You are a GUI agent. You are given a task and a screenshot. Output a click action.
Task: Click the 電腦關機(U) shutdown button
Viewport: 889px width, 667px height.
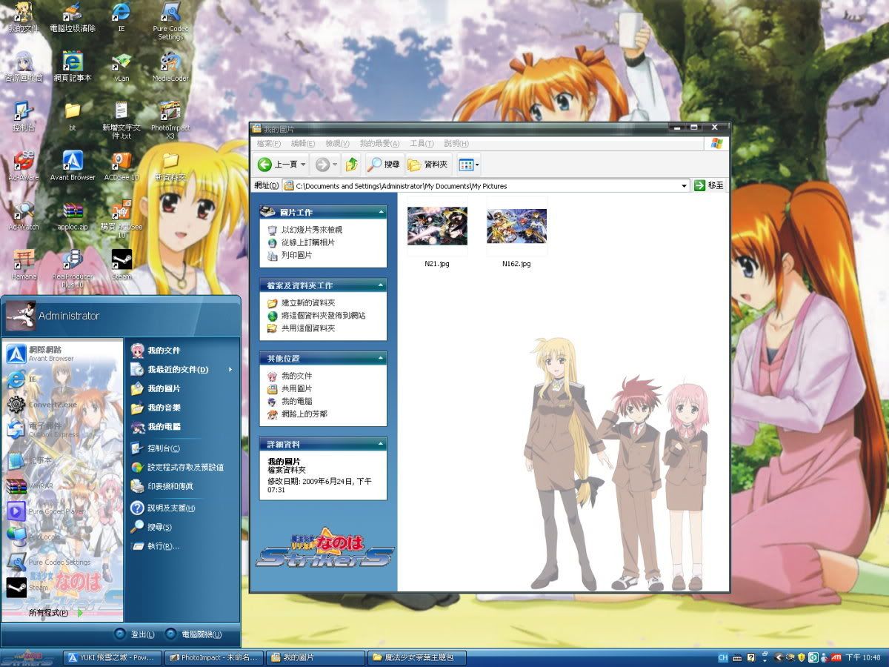193,634
